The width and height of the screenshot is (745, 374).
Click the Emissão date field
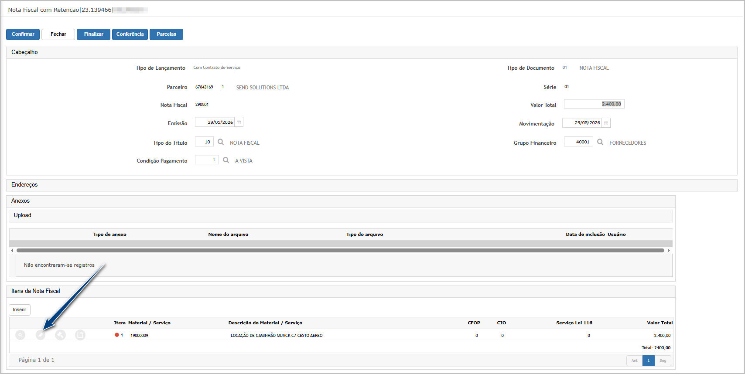click(215, 122)
